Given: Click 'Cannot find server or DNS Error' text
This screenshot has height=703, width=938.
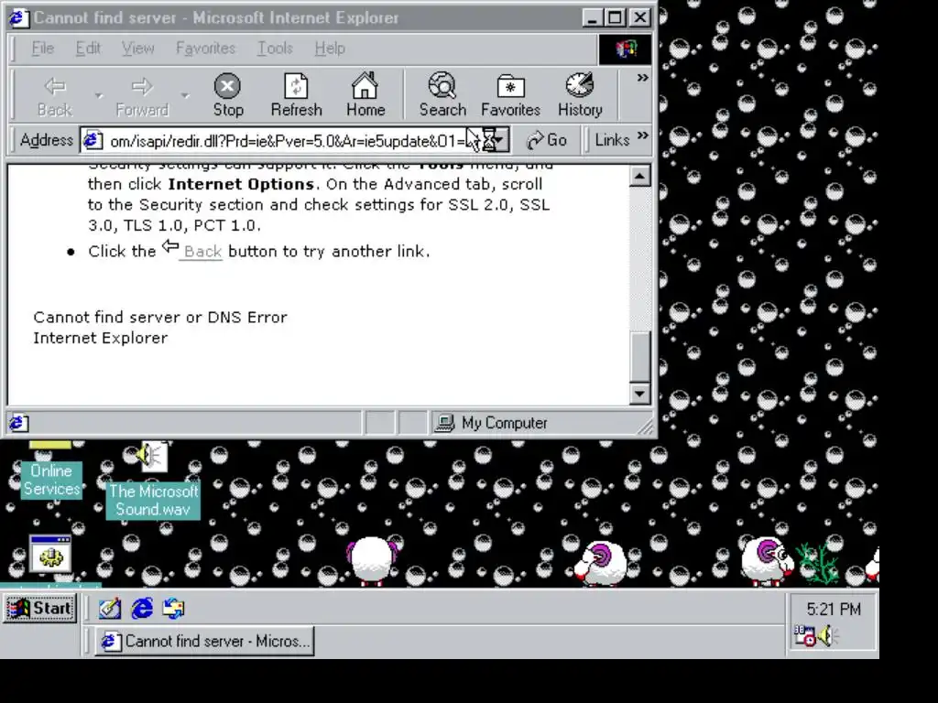Looking at the screenshot, I should point(160,318).
